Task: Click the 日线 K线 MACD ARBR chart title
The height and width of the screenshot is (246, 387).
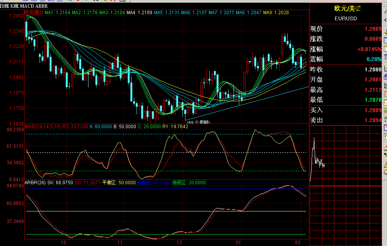Action: coord(24,6)
